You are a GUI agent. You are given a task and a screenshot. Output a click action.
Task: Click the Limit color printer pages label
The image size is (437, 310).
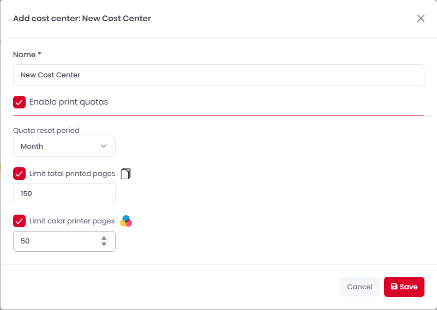(72, 221)
